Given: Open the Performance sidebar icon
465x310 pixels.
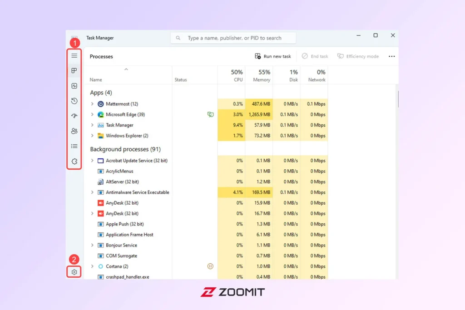Looking at the screenshot, I should (74, 86).
